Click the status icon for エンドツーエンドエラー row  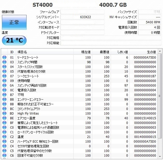[4, 99]
